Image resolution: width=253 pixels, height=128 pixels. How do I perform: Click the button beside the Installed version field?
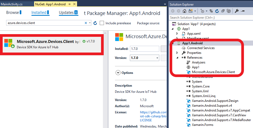point(164,49)
